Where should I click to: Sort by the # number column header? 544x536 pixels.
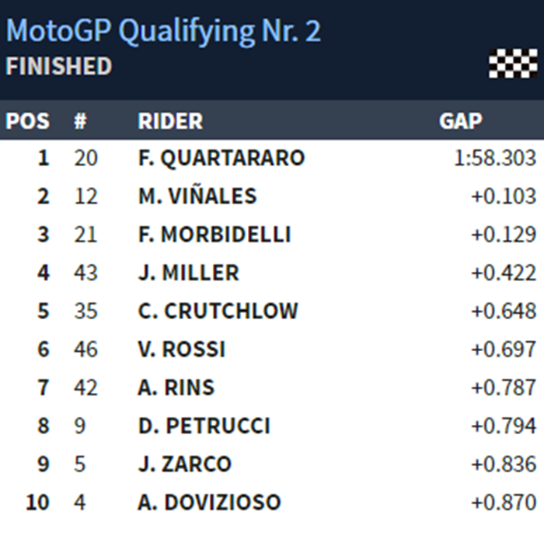(x=80, y=121)
